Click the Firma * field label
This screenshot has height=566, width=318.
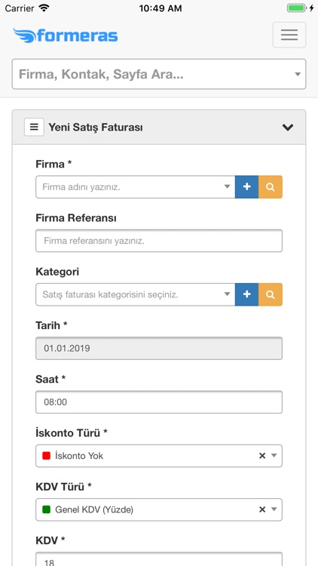54,165
